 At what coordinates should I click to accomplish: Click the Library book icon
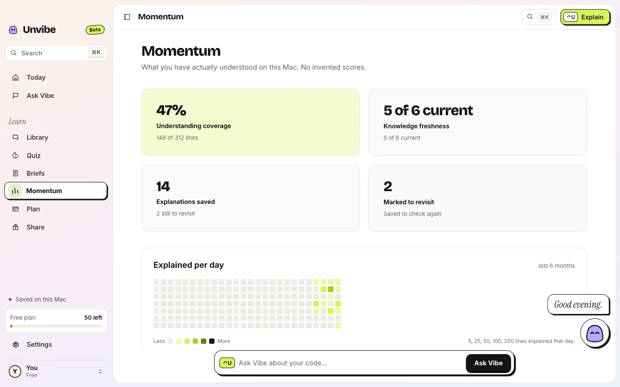(15, 137)
